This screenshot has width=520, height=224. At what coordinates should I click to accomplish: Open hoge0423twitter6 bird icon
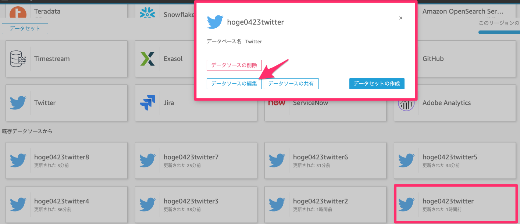pos(277,160)
